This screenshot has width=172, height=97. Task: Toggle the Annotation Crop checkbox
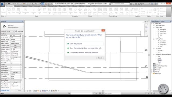(12, 71)
